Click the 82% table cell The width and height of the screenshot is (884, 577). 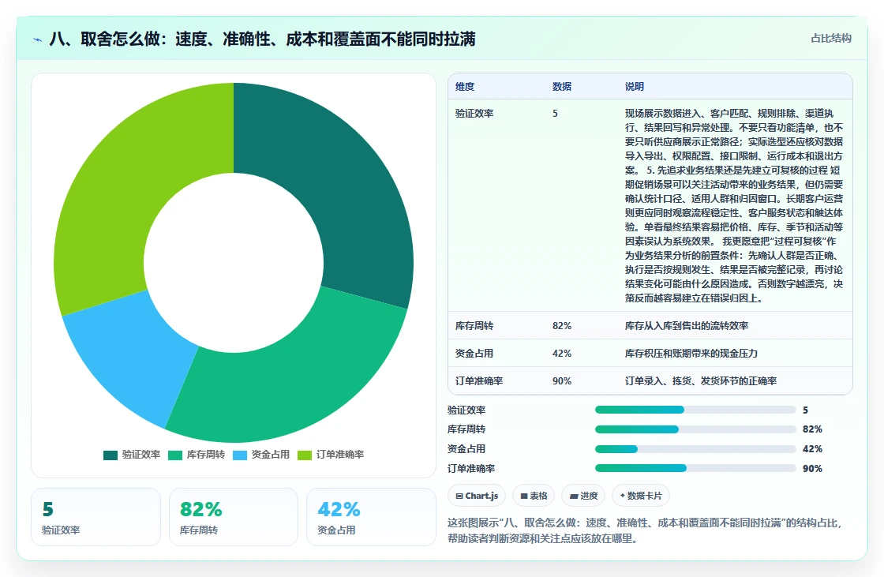pyautogui.click(x=561, y=326)
